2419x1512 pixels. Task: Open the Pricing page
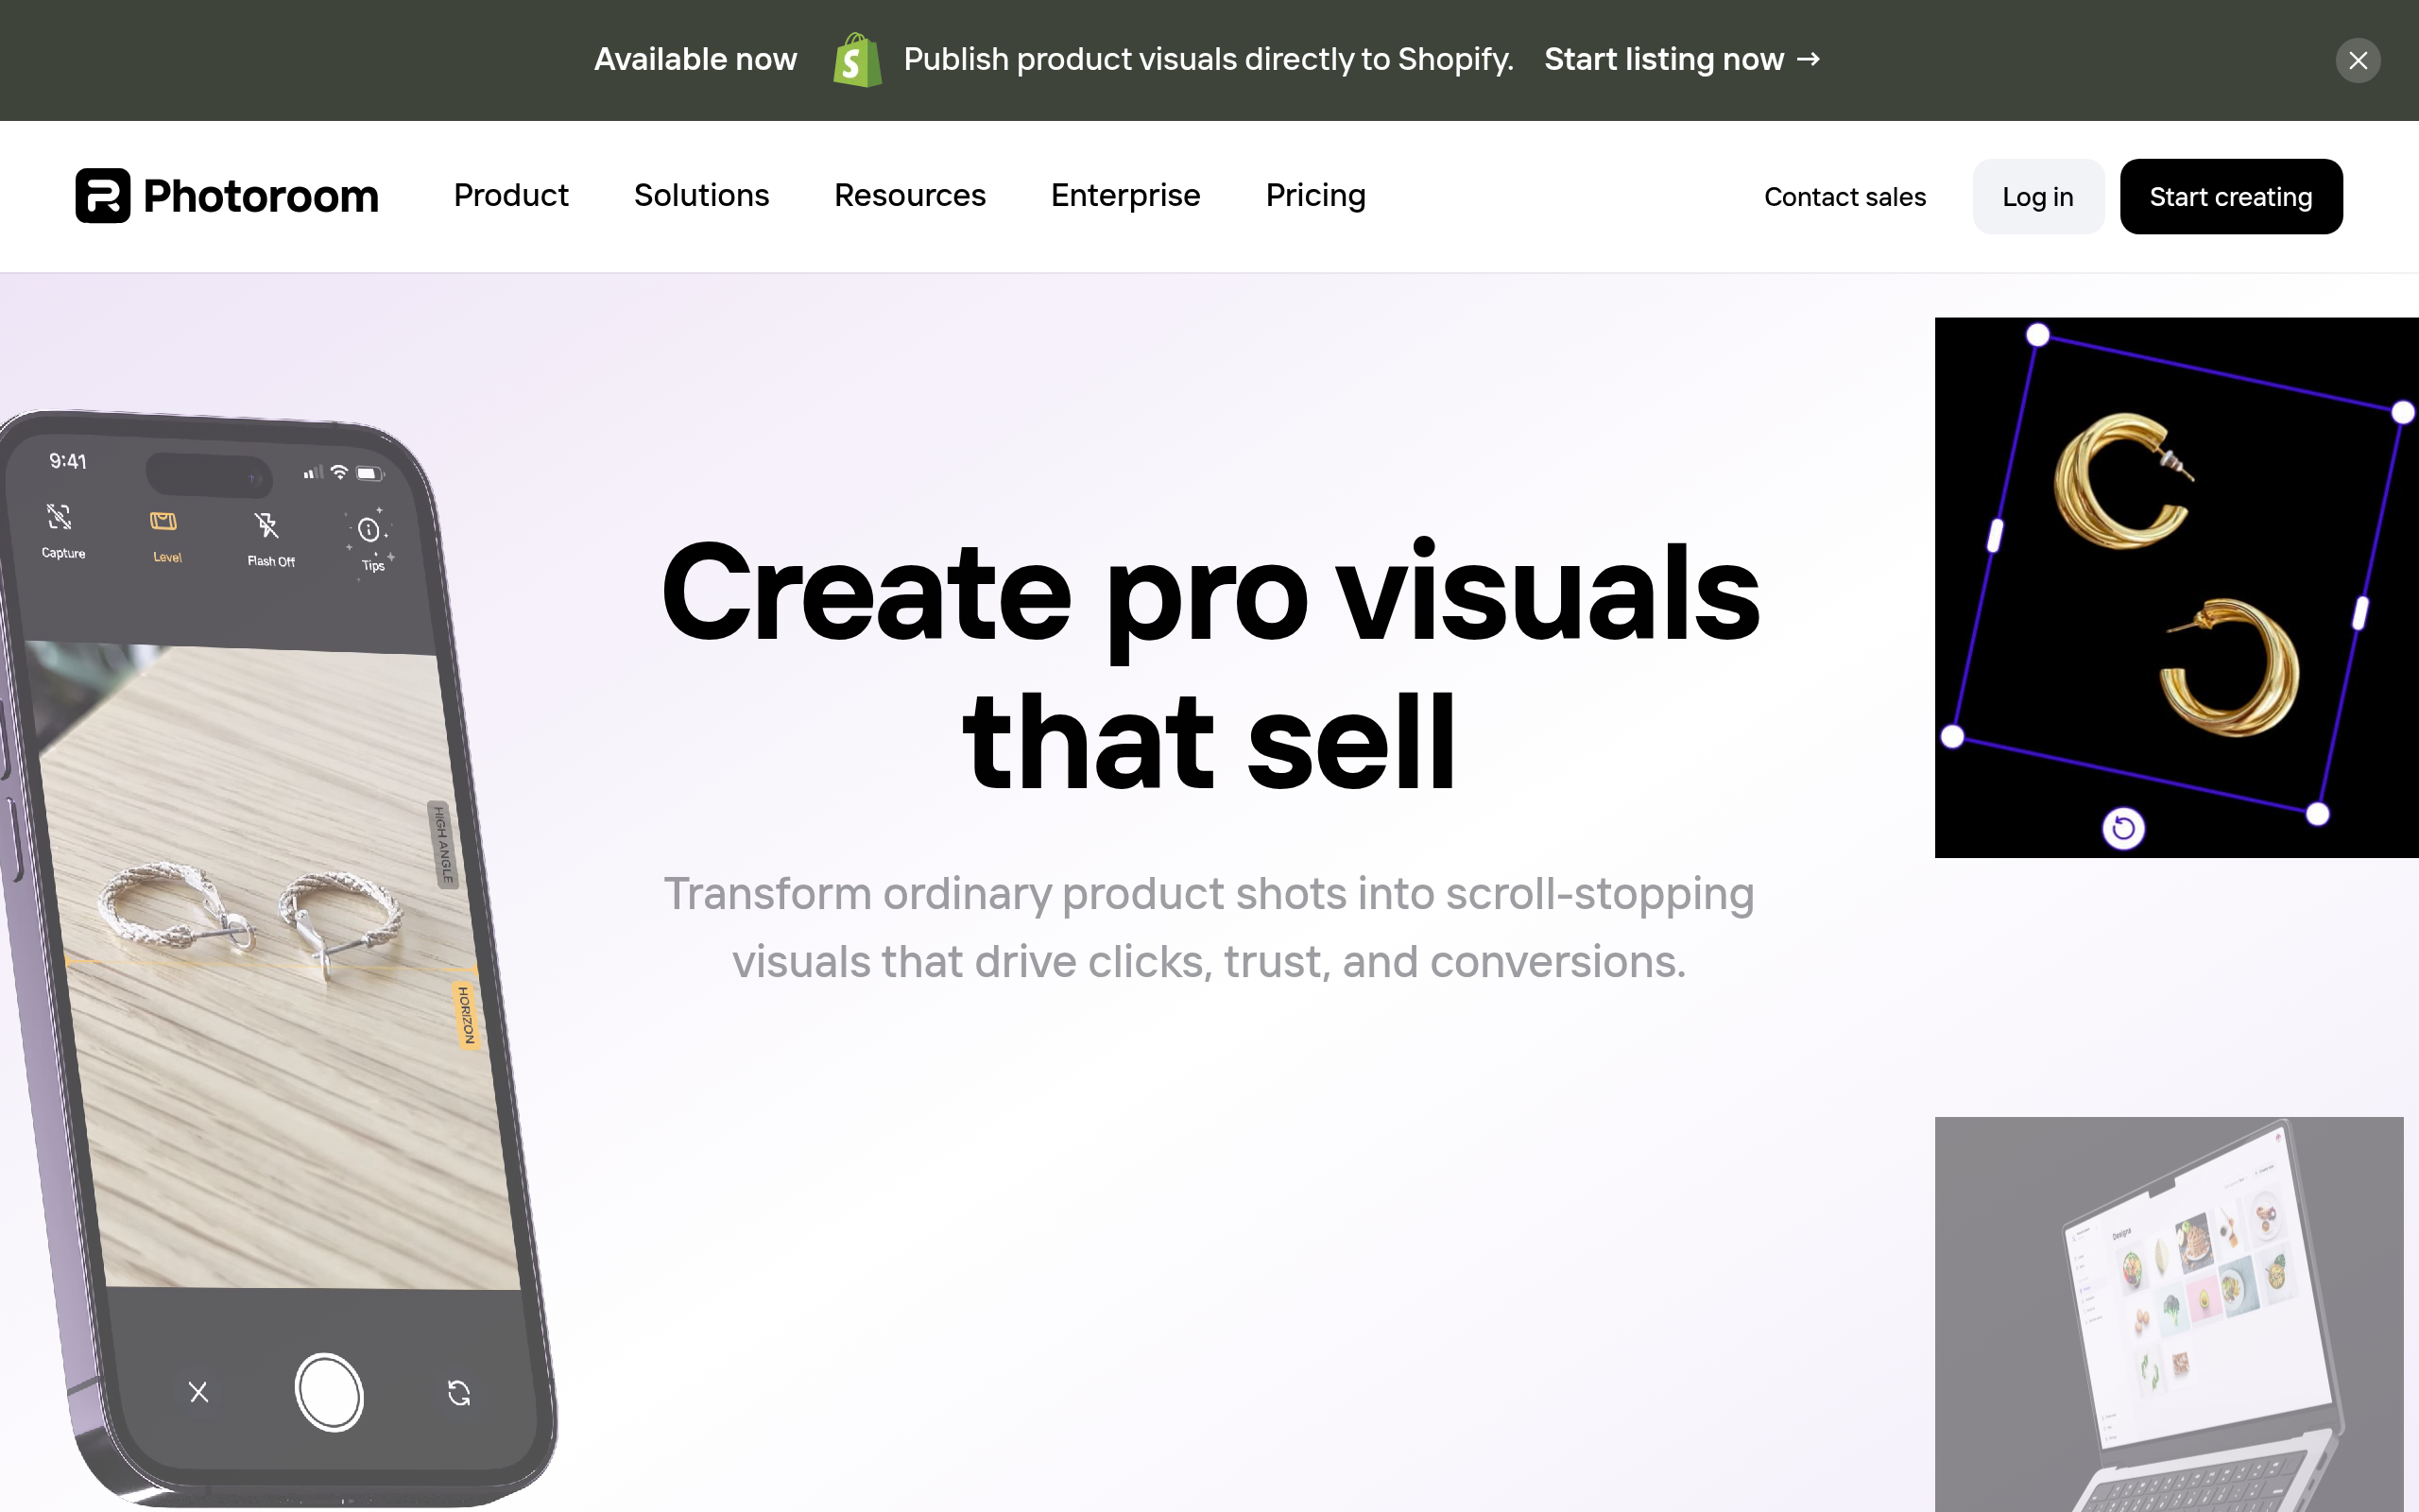[x=1314, y=196]
